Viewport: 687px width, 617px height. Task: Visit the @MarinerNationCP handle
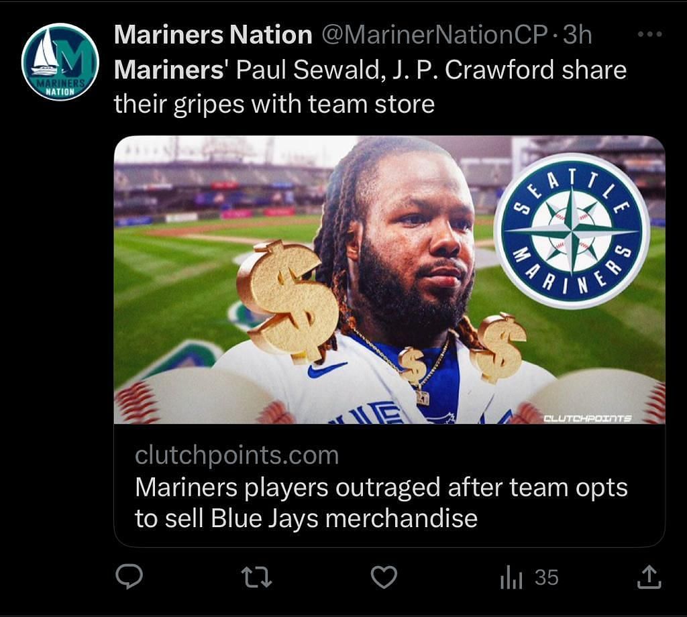(435, 34)
